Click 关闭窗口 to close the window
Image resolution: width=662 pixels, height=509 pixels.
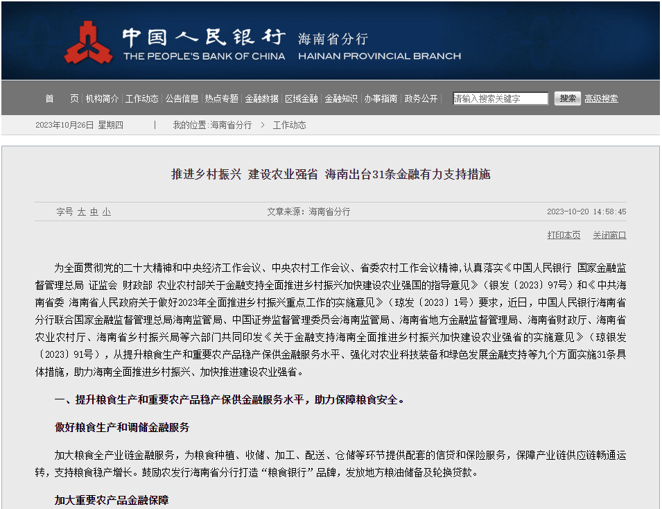click(x=609, y=235)
